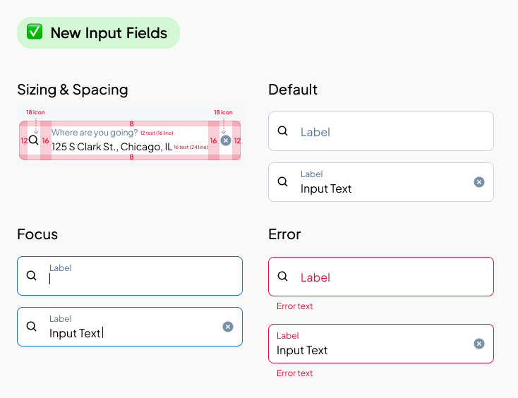This screenshot has width=518, height=398.
Task: Clear the Error section's Input Text field
Action: pos(479,344)
